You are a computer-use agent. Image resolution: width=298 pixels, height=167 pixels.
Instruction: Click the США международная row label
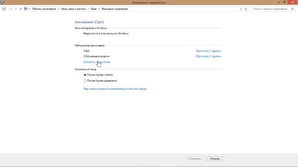[96, 56]
